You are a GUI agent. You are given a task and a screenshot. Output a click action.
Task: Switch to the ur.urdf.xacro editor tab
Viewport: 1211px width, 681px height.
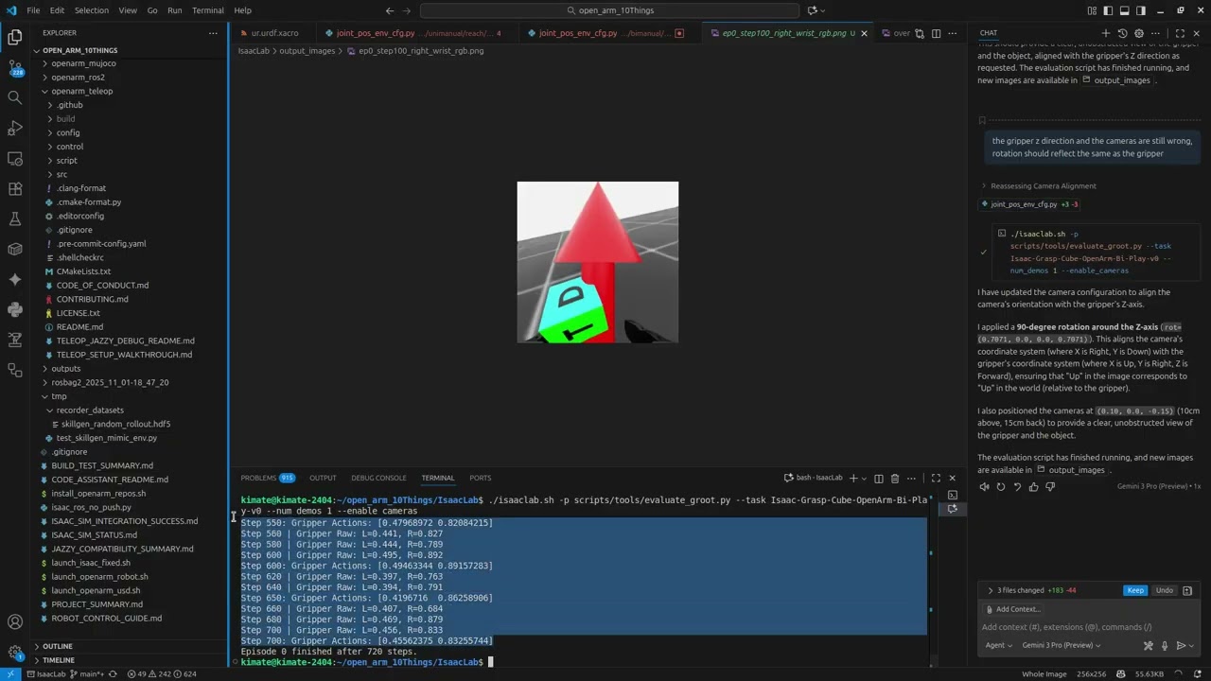274,33
